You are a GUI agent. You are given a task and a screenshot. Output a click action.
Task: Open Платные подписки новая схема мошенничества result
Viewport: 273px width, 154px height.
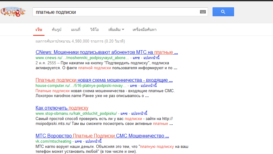[x=104, y=80]
